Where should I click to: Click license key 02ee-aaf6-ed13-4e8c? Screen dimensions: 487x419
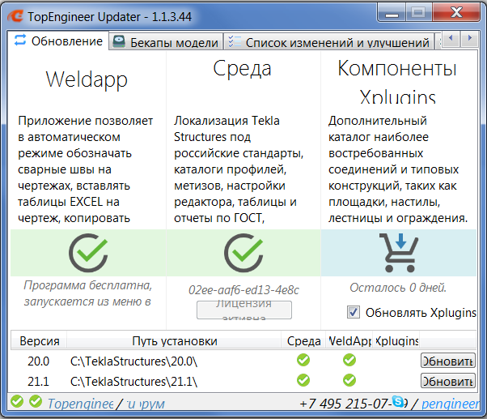(x=243, y=290)
